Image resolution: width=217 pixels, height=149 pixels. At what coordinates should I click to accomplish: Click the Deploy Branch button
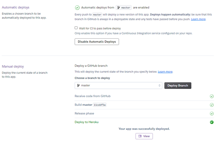pos(178,86)
